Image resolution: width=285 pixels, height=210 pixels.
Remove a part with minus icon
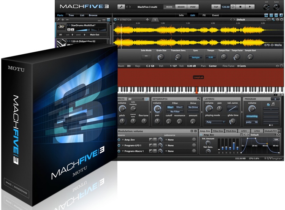[x=67, y=20]
